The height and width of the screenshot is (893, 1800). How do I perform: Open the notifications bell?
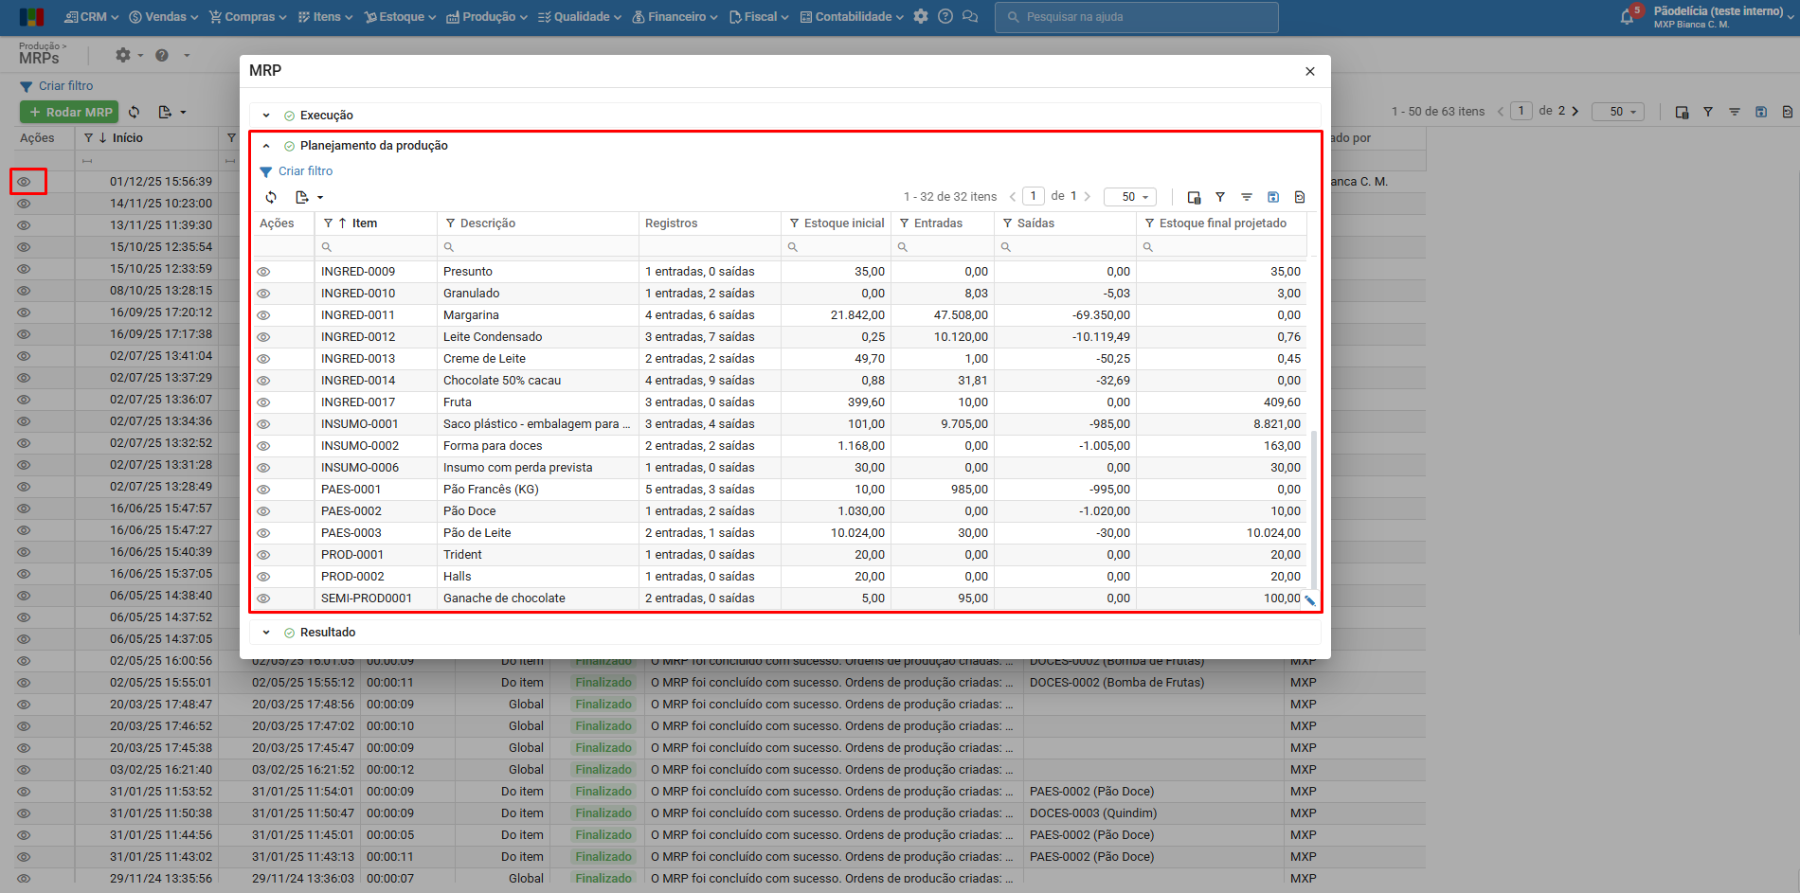(1628, 17)
